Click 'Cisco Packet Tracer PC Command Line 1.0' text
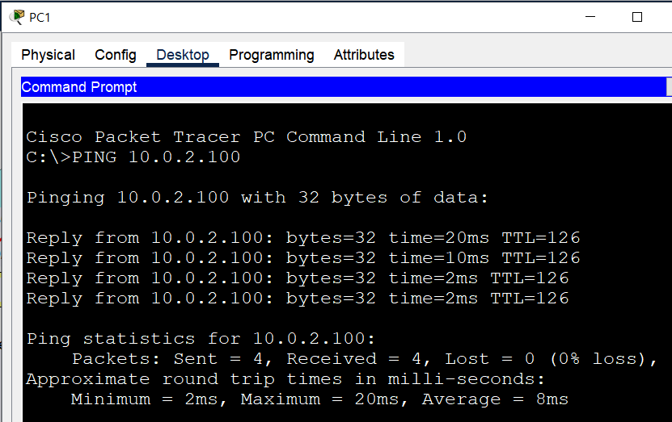 click(x=246, y=137)
